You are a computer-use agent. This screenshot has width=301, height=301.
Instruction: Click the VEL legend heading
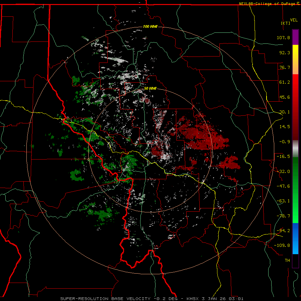click(x=294, y=20)
